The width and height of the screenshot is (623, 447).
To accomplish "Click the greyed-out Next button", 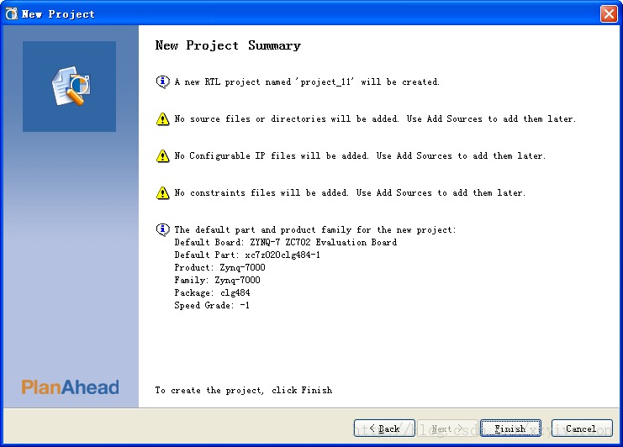I will click(447, 428).
